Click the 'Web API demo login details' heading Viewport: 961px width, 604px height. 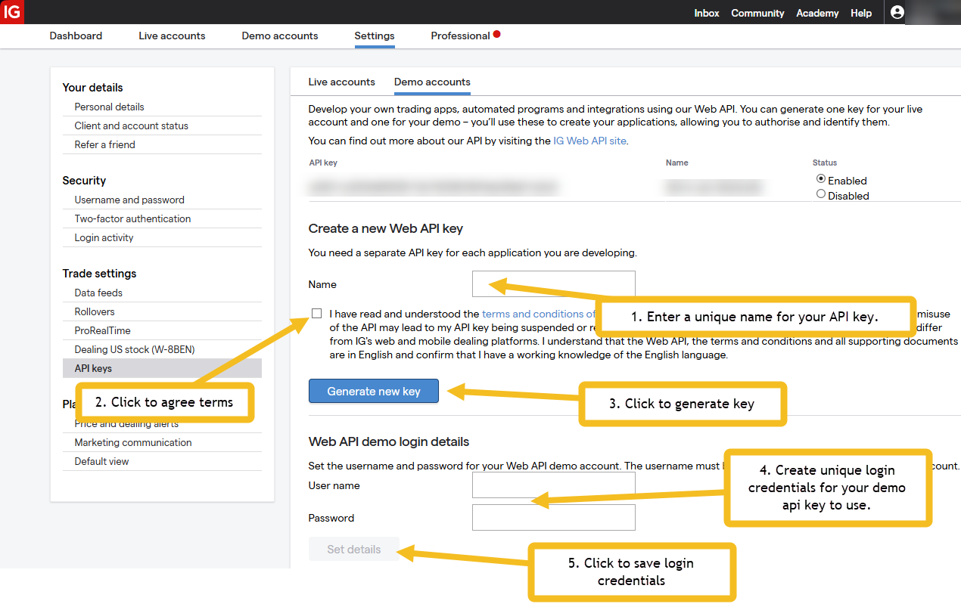coord(389,441)
